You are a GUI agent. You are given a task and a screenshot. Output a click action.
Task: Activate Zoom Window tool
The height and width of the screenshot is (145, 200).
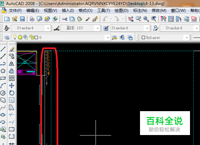[146, 19]
